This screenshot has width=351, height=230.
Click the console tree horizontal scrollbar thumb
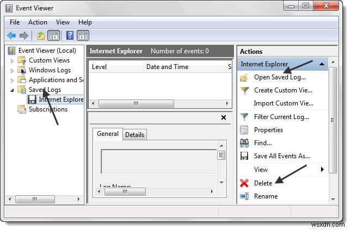[35, 199]
